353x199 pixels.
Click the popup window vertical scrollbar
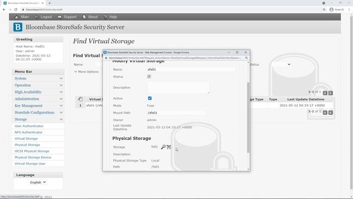click(248, 117)
